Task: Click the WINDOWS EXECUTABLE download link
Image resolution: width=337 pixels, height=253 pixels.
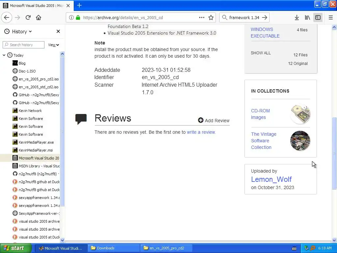Action: (265, 33)
